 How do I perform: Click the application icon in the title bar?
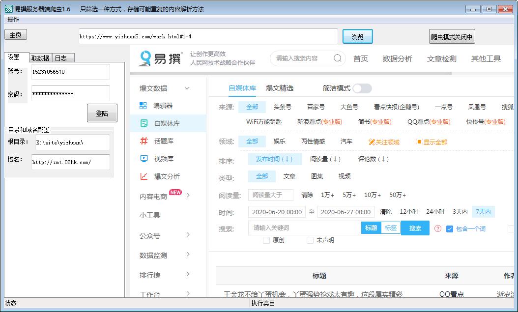[x=8, y=8]
